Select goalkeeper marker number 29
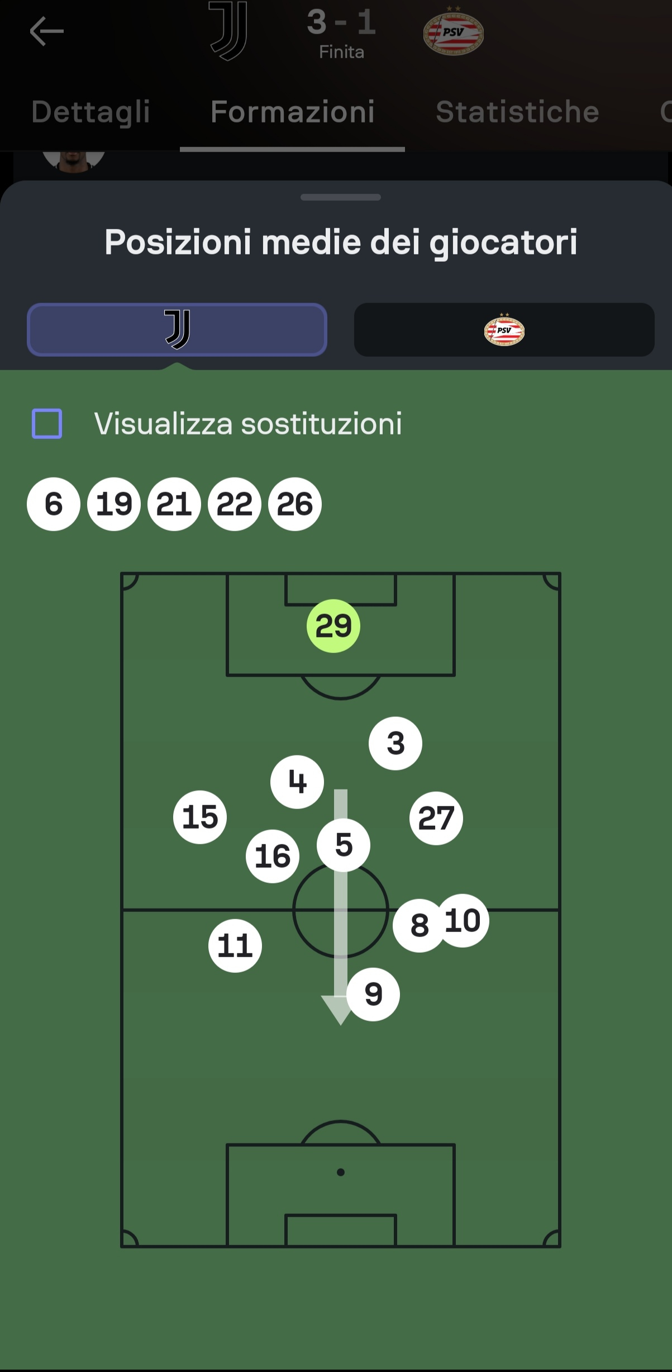The height and width of the screenshot is (1372, 672). (x=333, y=626)
